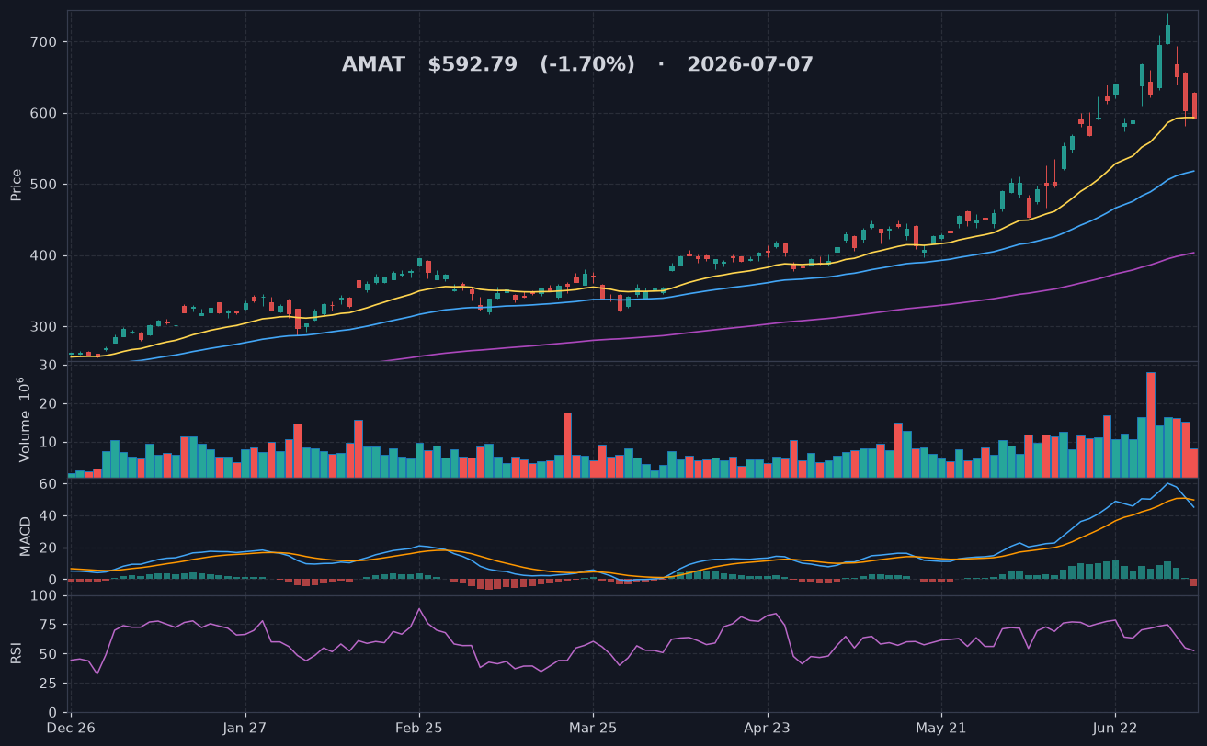1207x746 pixels.
Task: Click the Feb 25 date tick label
Action: [x=419, y=728]
